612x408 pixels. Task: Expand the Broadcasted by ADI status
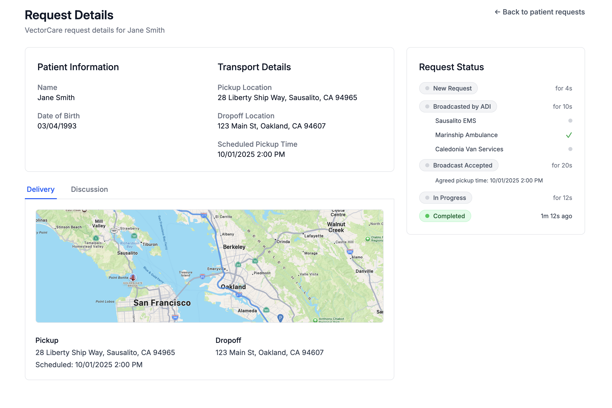tap(458, 107)
